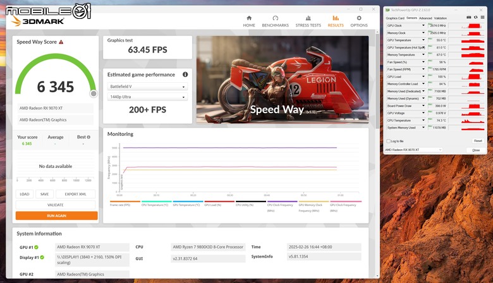The image size is (493, 283).
Task: Toggle Frame rate (FPS) legend series
Action: pyautogui.click(x=125, y=203)
